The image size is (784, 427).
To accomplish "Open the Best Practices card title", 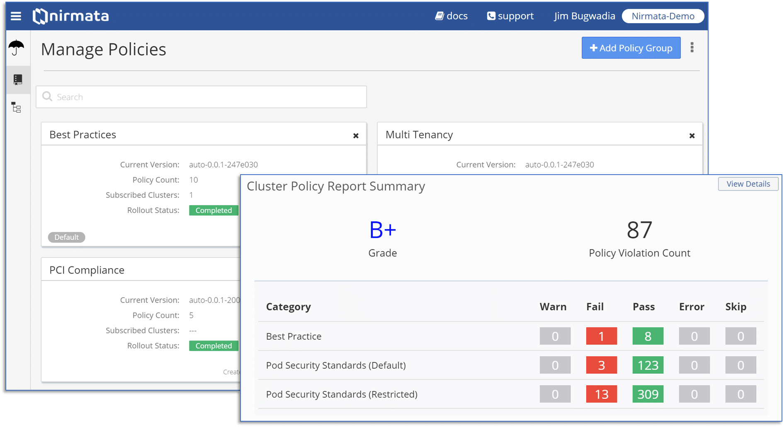I will coord(83,134).
